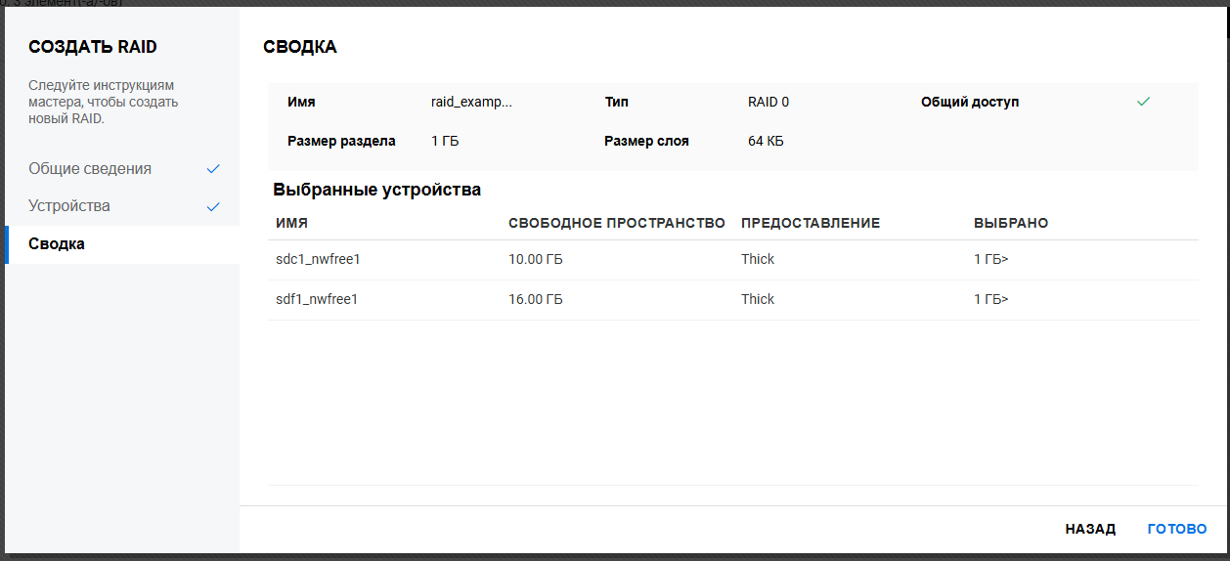The height and width of the screenshot is (561, 1230).
Task: Click the ПРЕДОСТАВЛЕНИЕ column header
Action: pyautogui.click(x=811, y=223)
